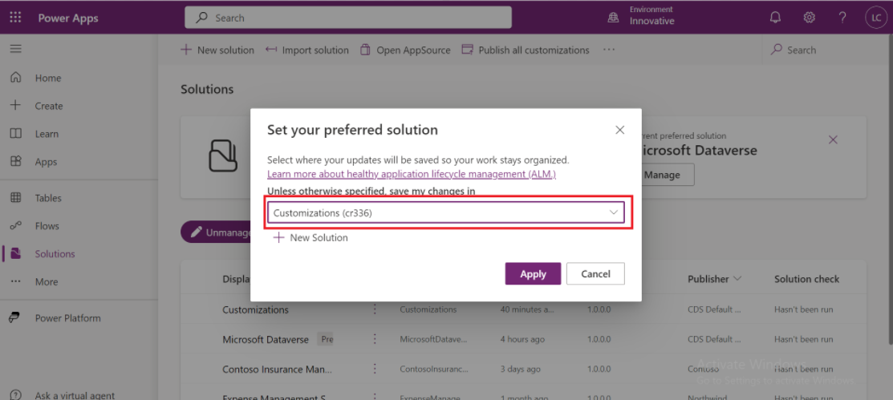The height and width of the screenshot is (400, 893).
Task: Open Flows from the left navigation
Action: 47,226
